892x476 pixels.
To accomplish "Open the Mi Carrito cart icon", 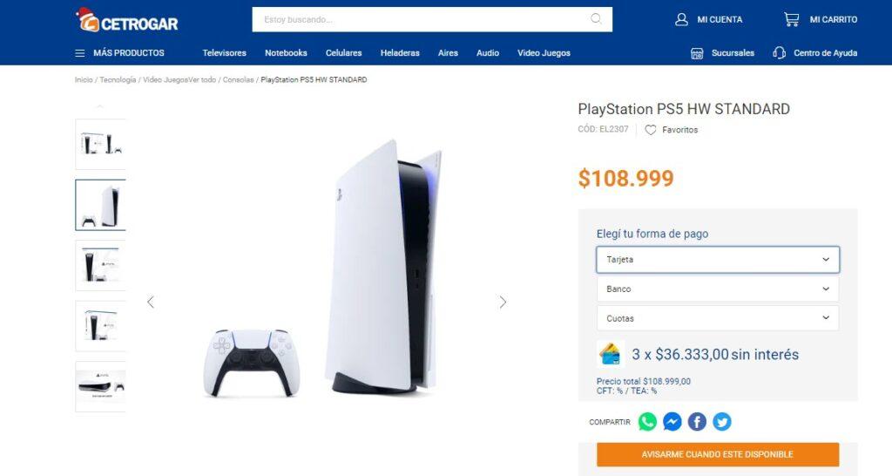I will click(791, 19).
